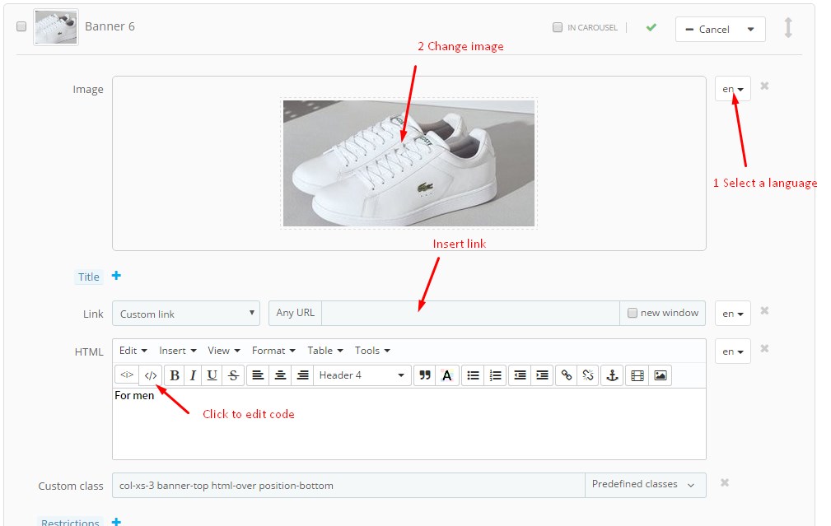
Task: Click the Banner 6 title text
Action: [110, 26]
